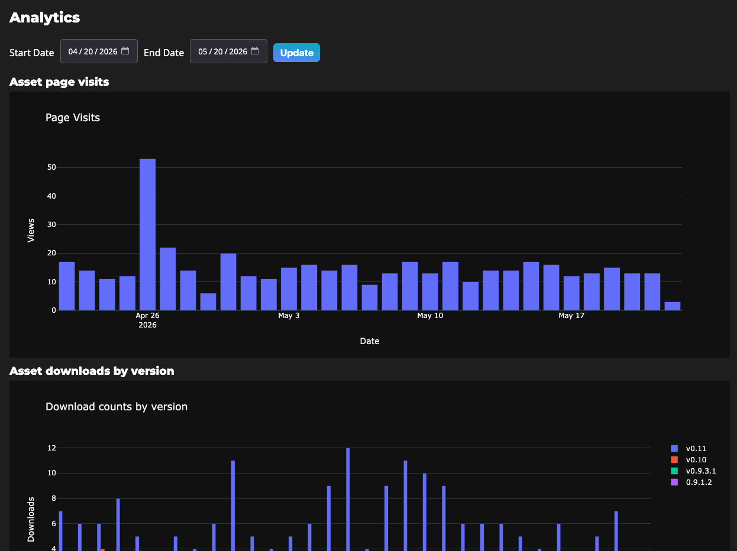The height and width of the screenshot is (551, 737).
Task: Open the Start Date calendar picker icon
Action: pos(125,51)
